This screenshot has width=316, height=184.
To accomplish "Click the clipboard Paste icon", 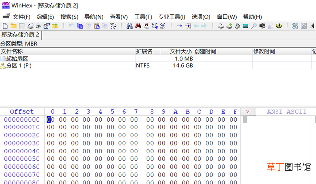I will [x=97, y=26].
